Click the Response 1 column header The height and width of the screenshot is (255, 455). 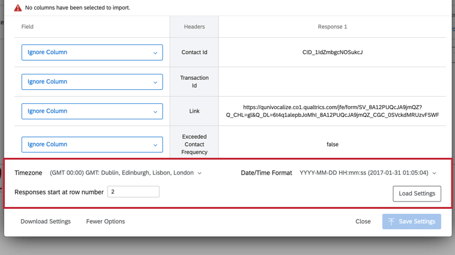coord(333,26)
